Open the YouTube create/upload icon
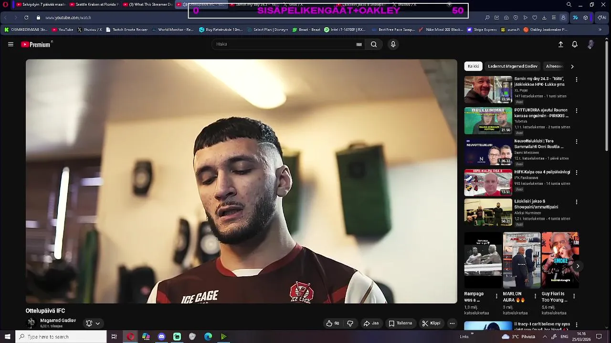Screen dimensions: 611x343 [x=560, y=44]
